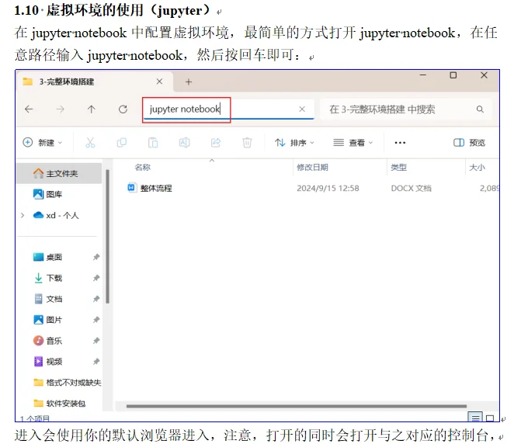Screen dimensions: 528x444
Task: Sort by 大小 column header
Action: (478, 168)
